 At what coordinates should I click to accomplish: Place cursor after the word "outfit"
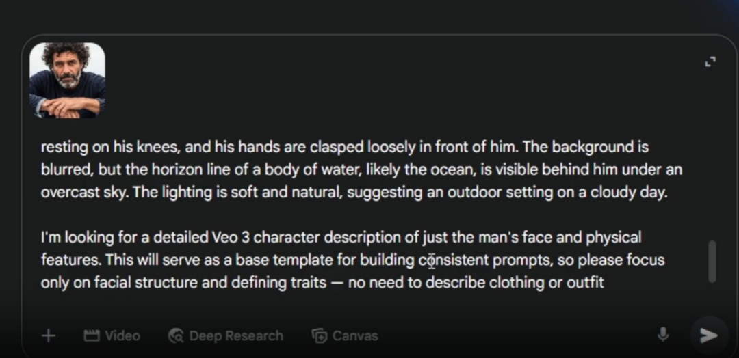pyautogui.click(x=605, y=282)
